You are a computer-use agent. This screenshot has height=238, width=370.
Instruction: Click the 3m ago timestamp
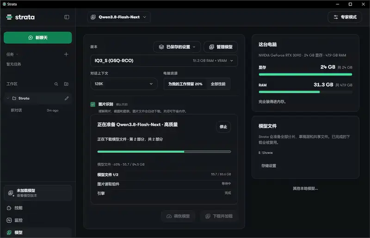(52, 110)
